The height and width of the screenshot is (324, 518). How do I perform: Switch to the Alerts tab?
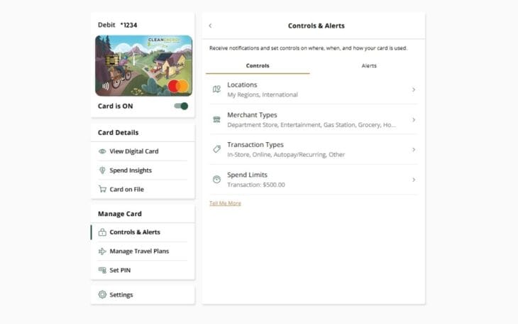pyautogui.click(x=369, y=66)
